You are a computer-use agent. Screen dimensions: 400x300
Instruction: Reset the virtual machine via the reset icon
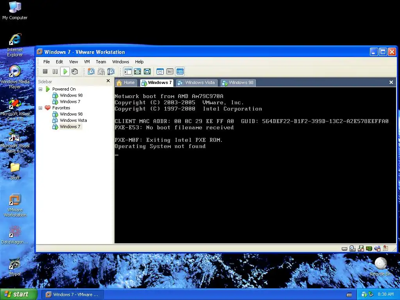(x=75, y=72)
